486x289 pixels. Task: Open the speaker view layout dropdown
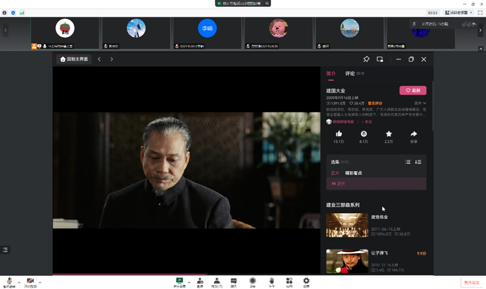click(x=459, y=13)
